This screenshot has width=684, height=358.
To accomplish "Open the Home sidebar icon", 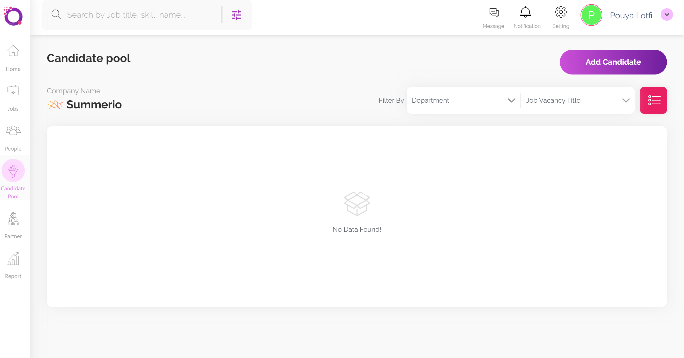I will pos(13,51).
